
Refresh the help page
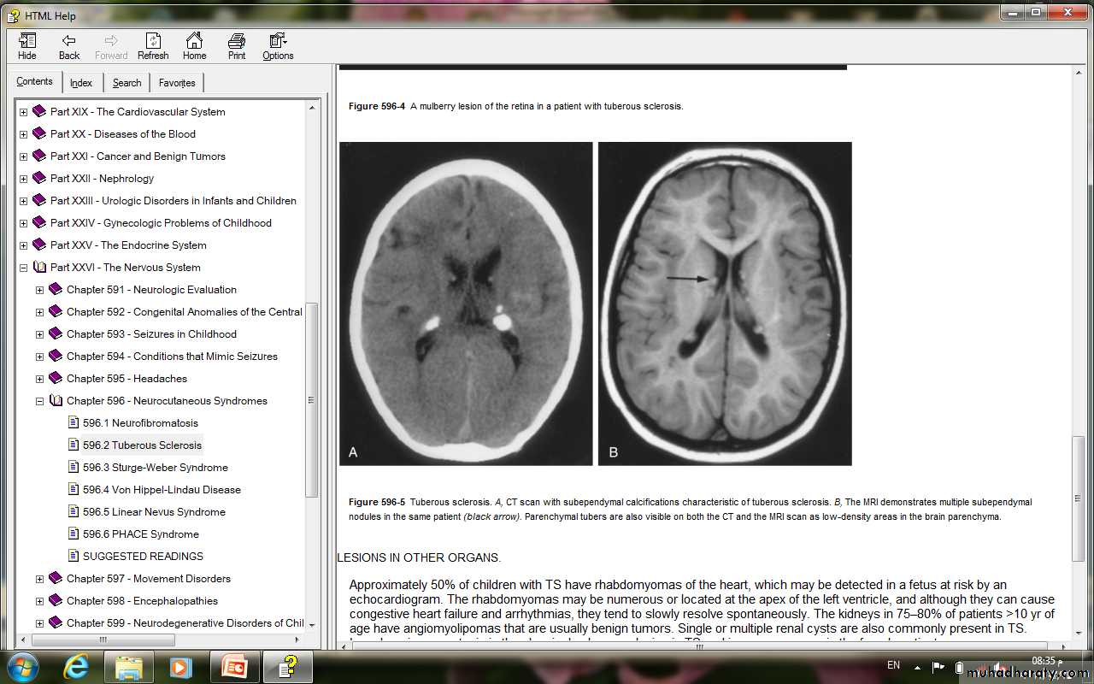point(153,46)
